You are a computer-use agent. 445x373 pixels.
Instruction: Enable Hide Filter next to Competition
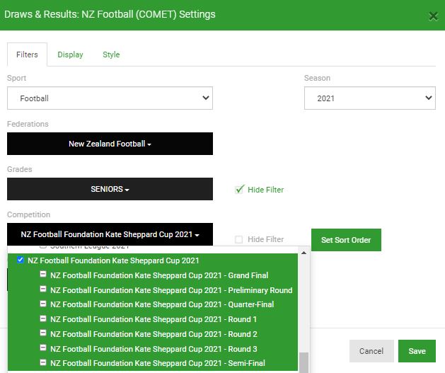click(x=239, y=239)
